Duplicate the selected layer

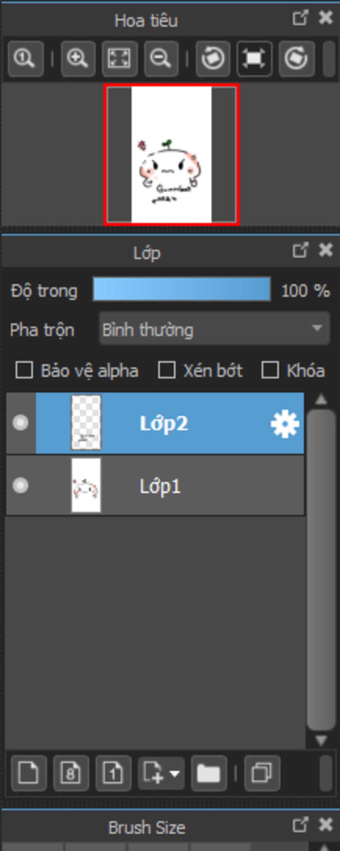(x=262, y=773)
